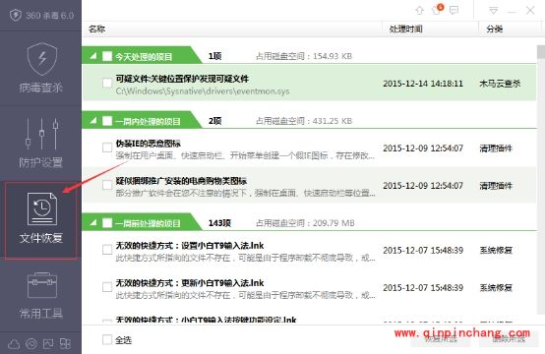Select the 伪装IE的恶意图标 row title
The width and height of the screenshot is (545, 354).
coord(149,144)
